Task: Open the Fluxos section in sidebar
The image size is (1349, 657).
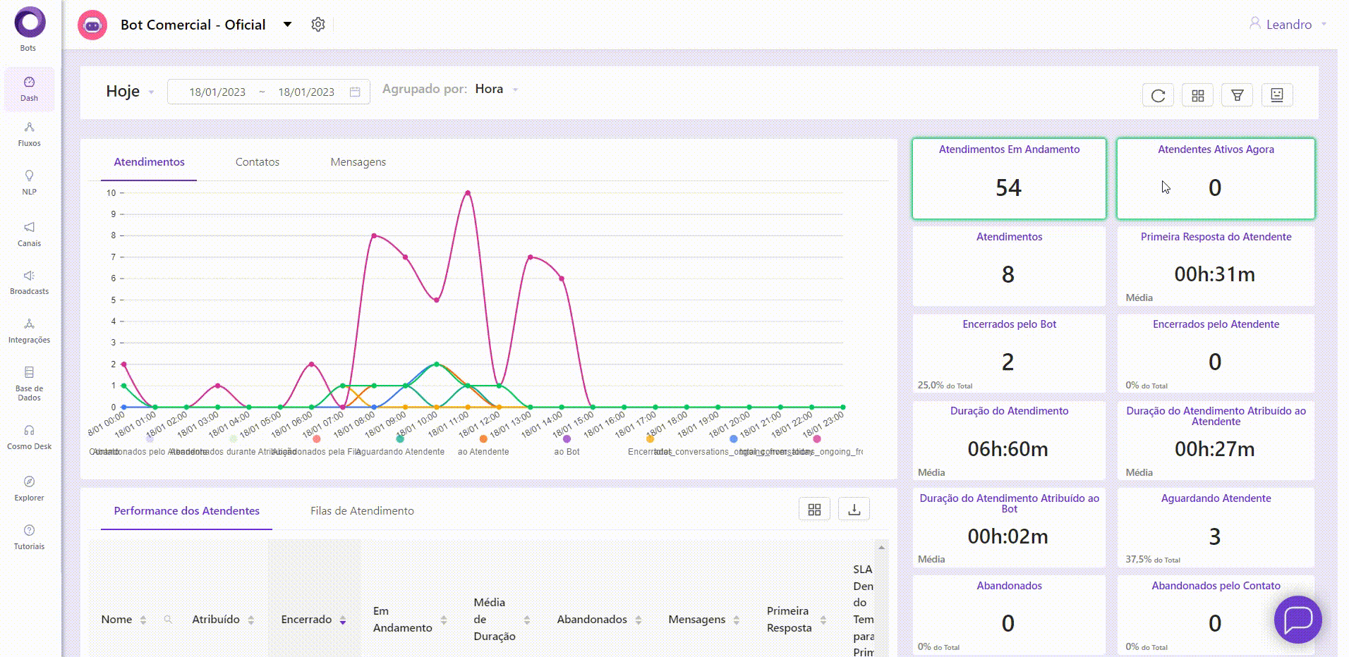Action: [x=29, y=133]
